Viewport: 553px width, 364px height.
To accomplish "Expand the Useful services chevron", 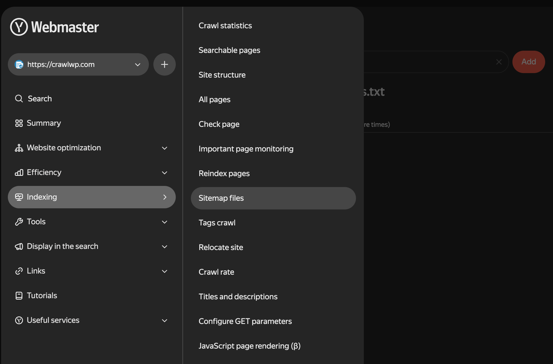I will 165,321.
